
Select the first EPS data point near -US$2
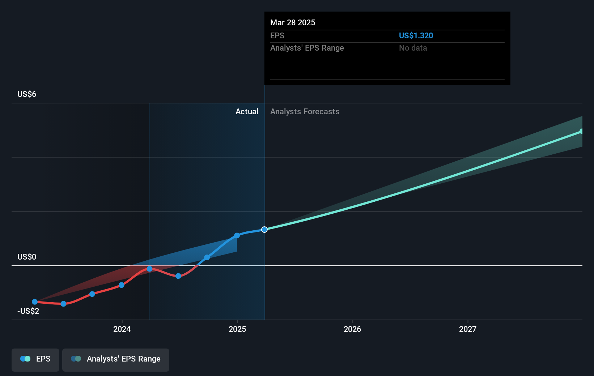pyautogui.click(x=35, y=302)
